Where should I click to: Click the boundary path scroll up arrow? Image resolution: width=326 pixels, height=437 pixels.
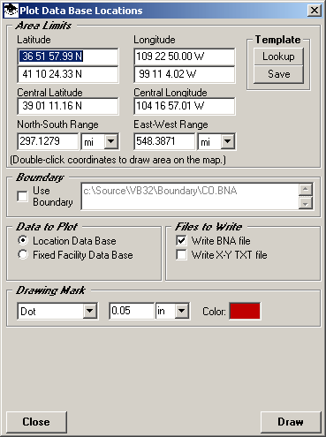click(306, 190)
